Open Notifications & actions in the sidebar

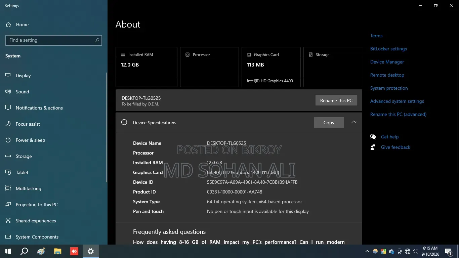click(x=54, y=108)
